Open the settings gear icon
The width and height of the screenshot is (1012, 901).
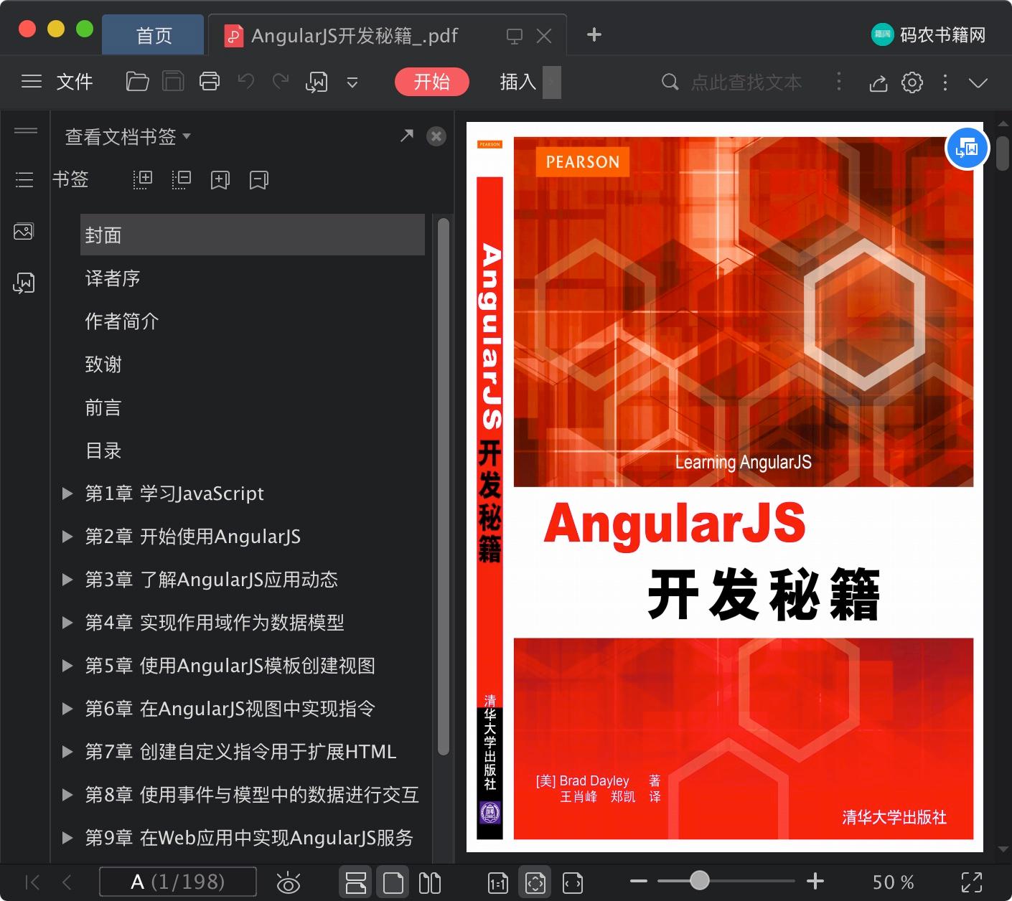point(912,82)
